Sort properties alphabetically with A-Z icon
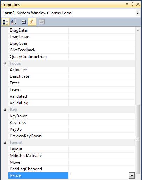142x180 pixels. point(14,22)
